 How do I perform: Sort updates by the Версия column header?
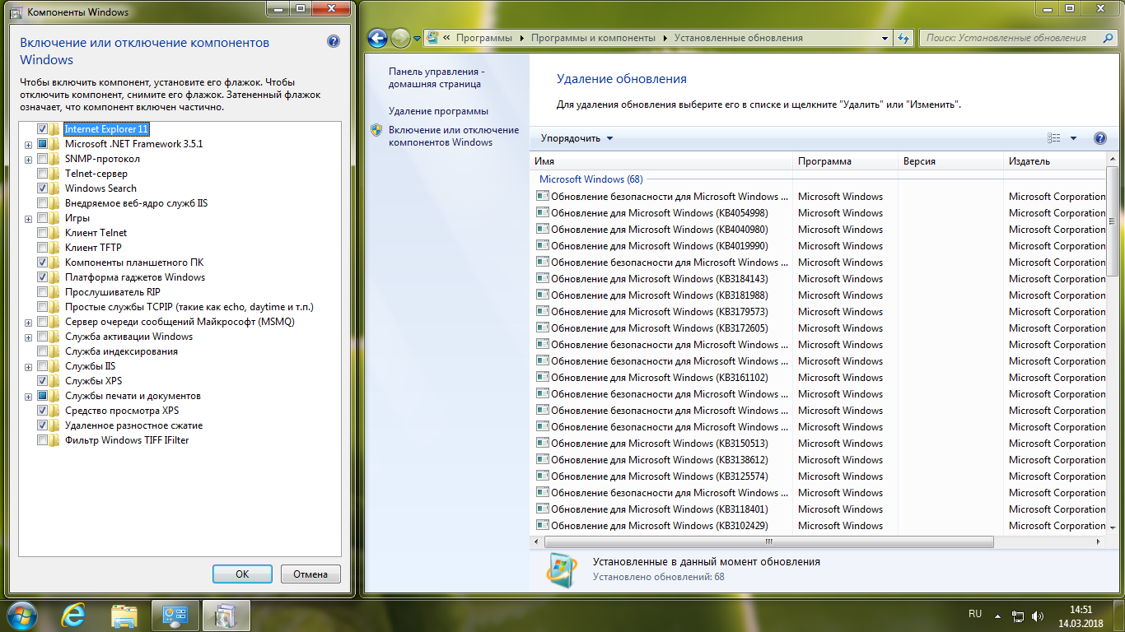950,161
